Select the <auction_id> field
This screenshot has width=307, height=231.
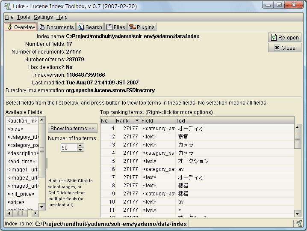pos(22,120)
